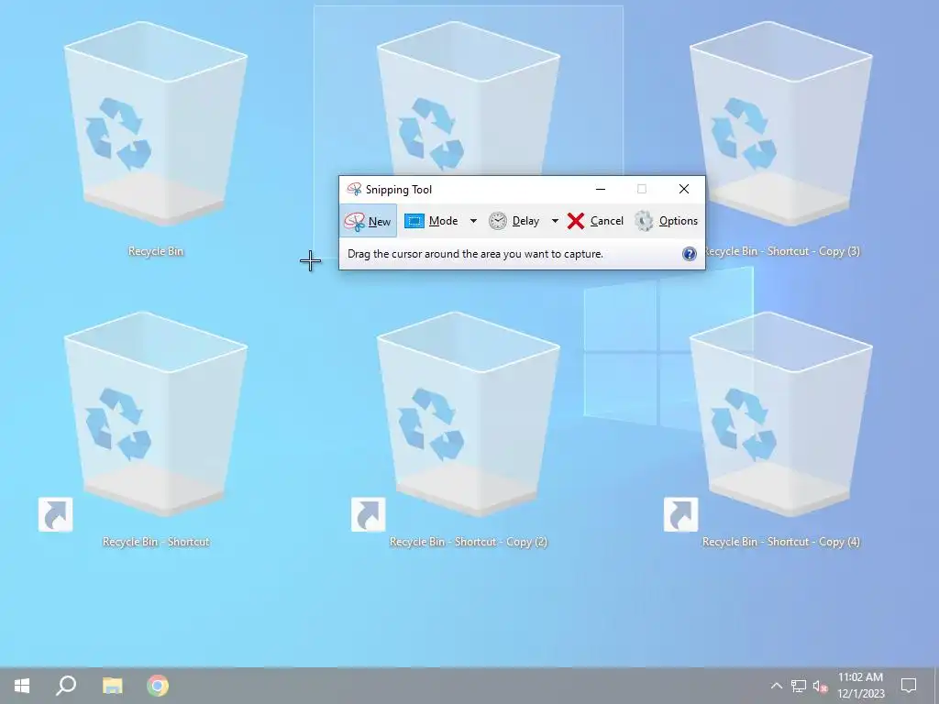Open Snipping Tool help icon

[690, 254]
